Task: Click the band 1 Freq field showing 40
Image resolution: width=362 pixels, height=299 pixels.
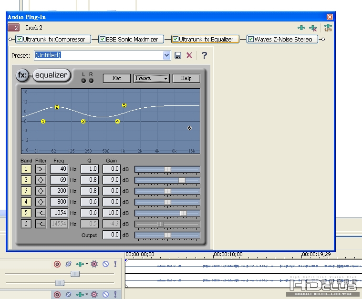Action: (59, 169)
